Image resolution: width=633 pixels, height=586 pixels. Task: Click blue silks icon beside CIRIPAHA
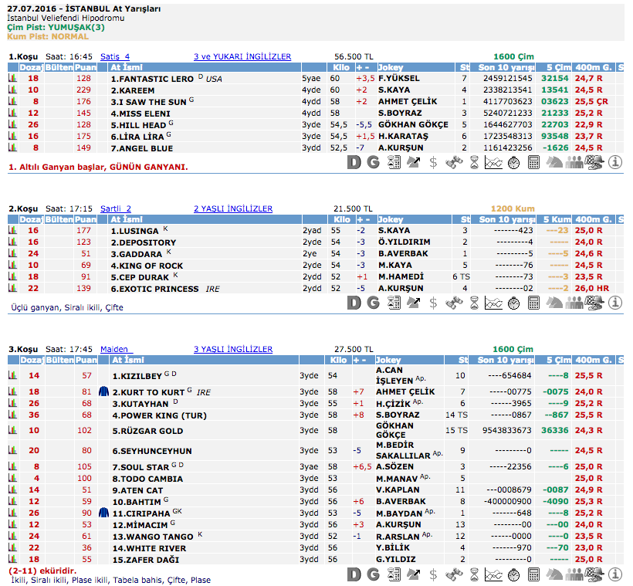(x=103, y=512)
